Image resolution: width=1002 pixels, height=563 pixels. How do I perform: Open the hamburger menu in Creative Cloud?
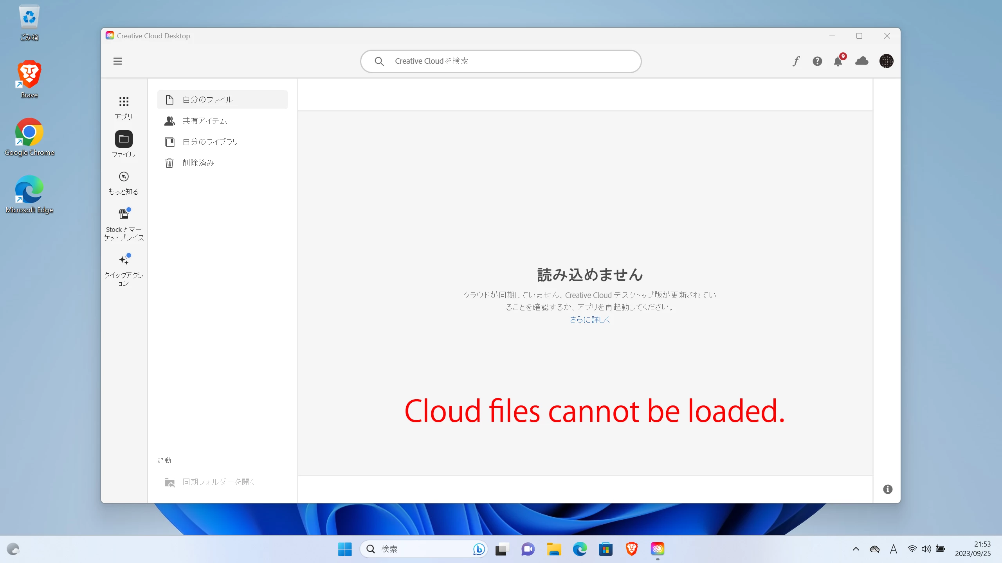[x=117, y=61]
